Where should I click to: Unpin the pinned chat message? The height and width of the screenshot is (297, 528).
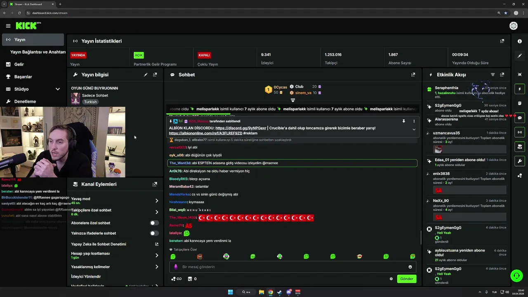[x=404, y=121]
